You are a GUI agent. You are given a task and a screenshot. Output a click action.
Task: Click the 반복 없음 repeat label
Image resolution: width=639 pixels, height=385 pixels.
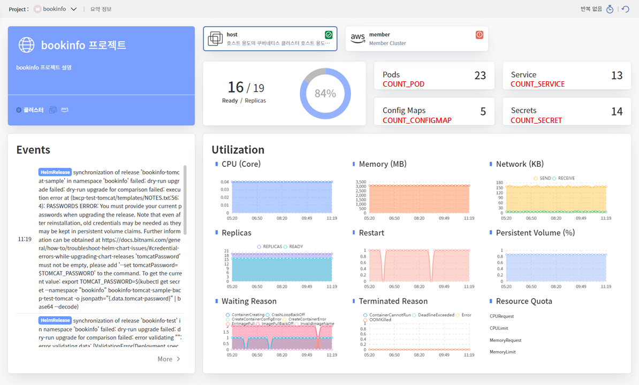tap(591, 9)
